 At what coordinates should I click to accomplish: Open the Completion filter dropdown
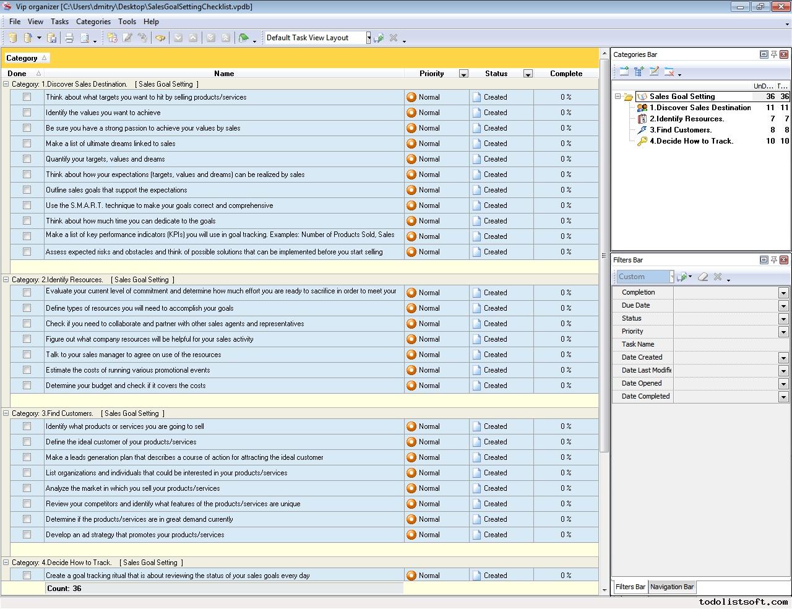783,293
